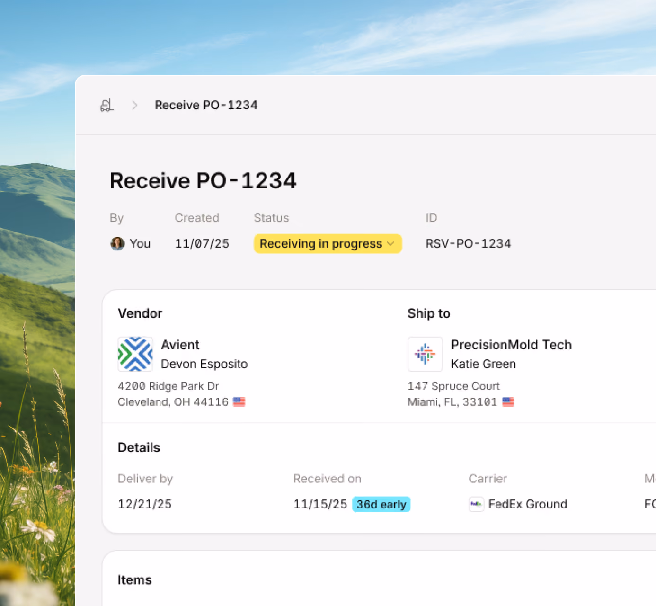The width and height of the screenshot is (656, 606).
Task: Click the FedEx Ground carrier text
Action: coord(528,504)
